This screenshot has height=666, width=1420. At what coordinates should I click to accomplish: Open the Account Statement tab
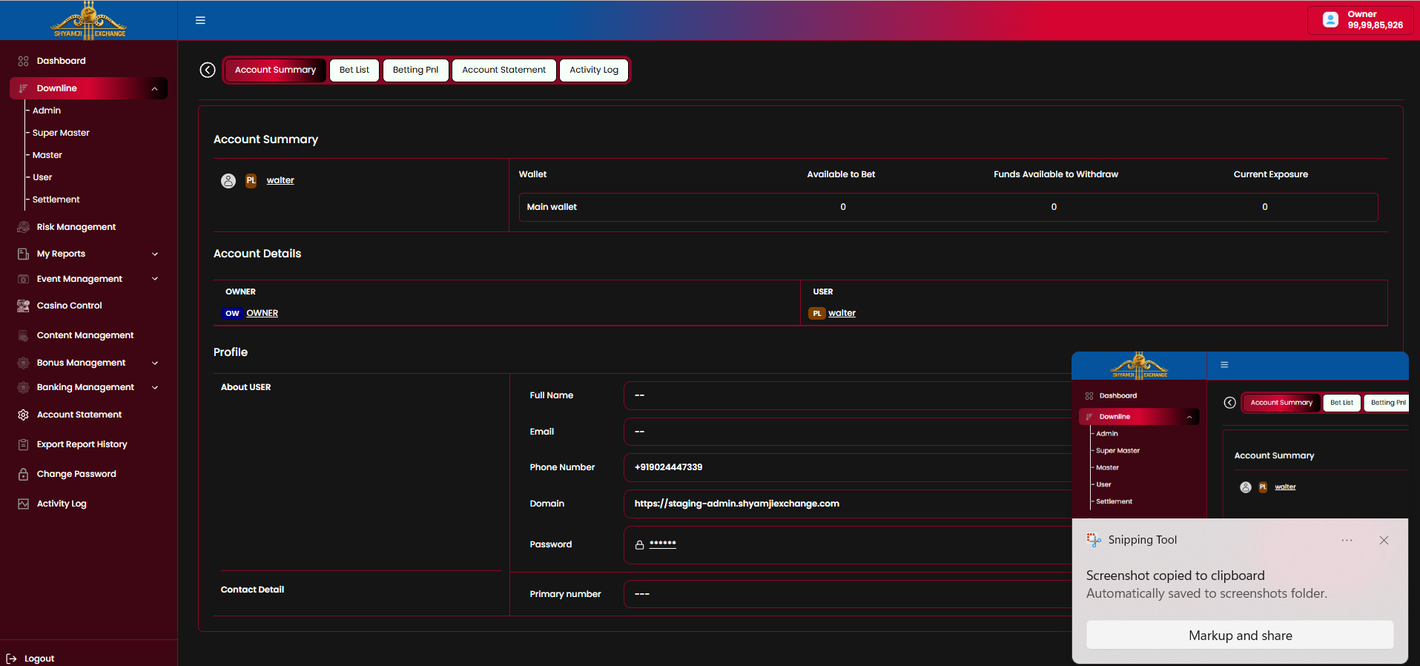pos(503,70)
